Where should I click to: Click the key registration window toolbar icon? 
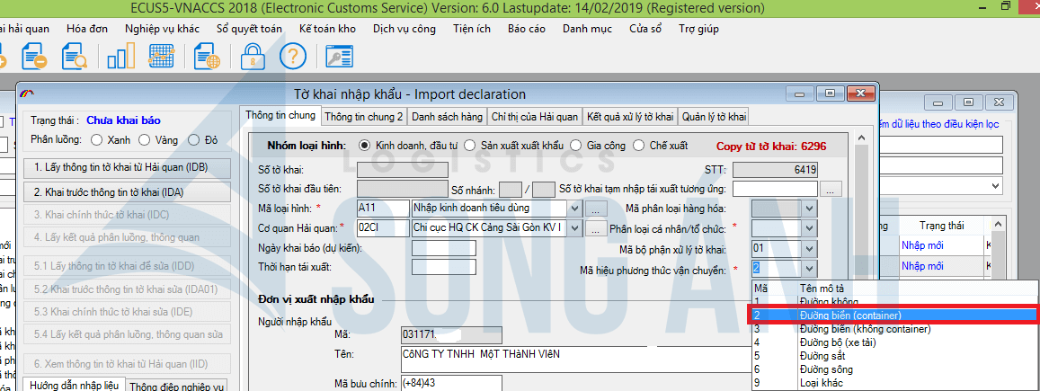tap(339, 57)
